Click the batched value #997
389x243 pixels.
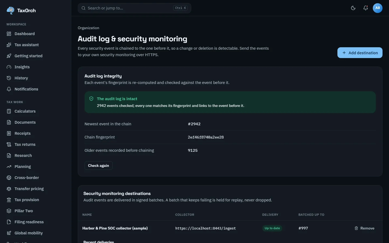coord(303,228)
